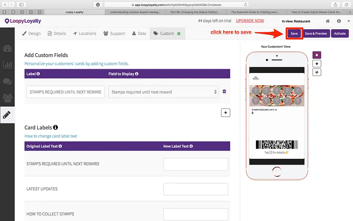The image size is (353, 221).
Task: Open How to change card label text link
Action: [x=51, y=136]
